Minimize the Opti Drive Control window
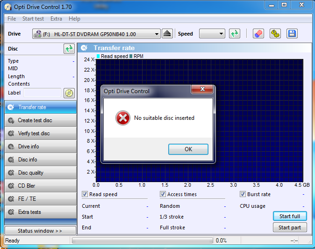 click(272, 5)
